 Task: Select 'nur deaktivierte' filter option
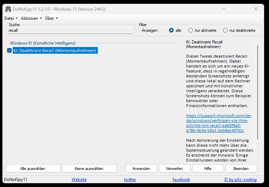(225, 30)
